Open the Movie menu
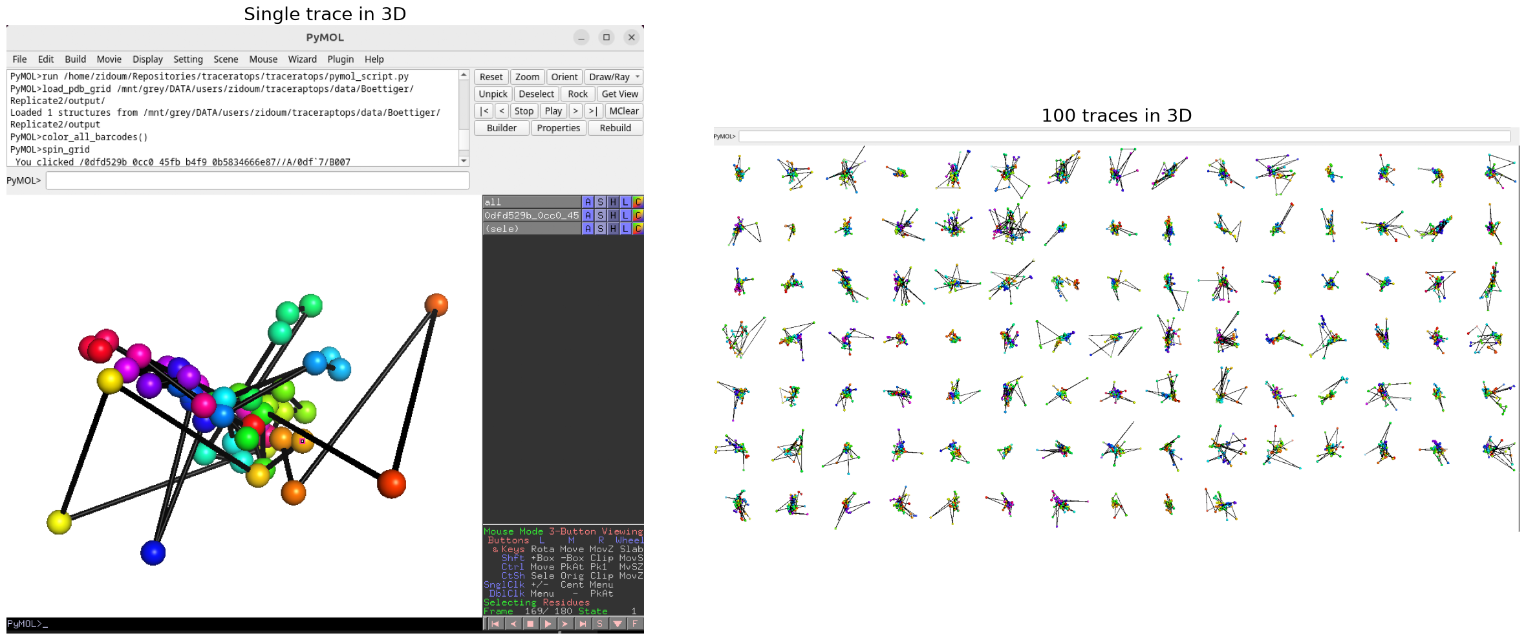This screenshot has height=640, width=1526. tap(109, 59)
